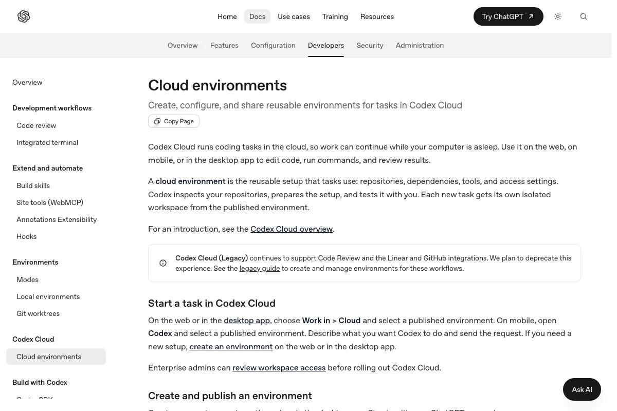Open the Ask AI assistant button
The image size is (617, 411).
coord(582,389)
